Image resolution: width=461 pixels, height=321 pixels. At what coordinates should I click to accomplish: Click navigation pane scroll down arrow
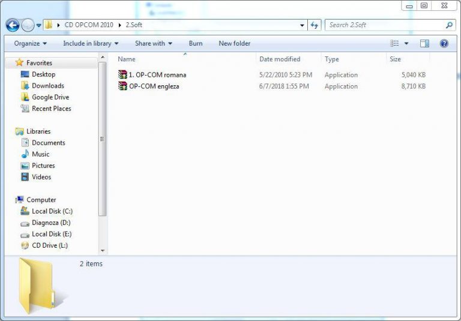[x=102, y=250]
